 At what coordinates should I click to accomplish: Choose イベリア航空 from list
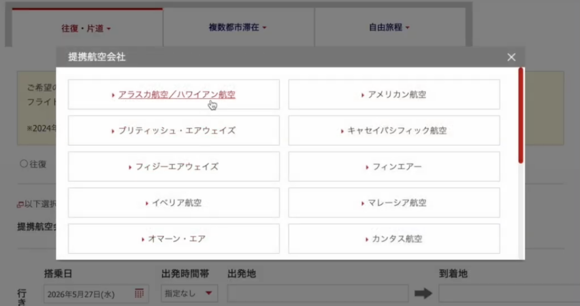(174, 202)
